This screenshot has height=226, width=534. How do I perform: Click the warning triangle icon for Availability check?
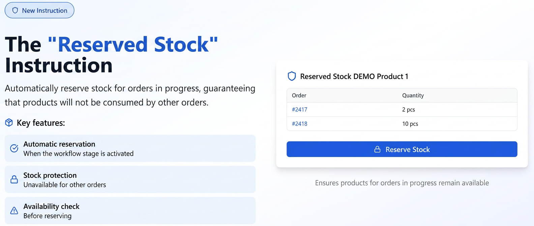point(14,211)
